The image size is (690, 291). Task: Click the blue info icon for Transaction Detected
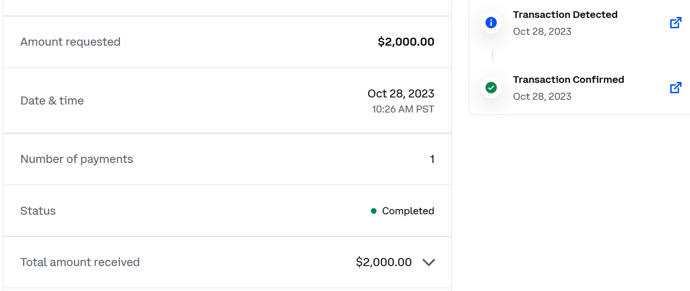491,23
